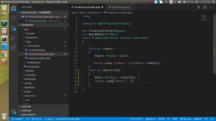This screenshot has width=216, height=121.
Task: Open the Extensions view
Action: (x=13, y=48)
